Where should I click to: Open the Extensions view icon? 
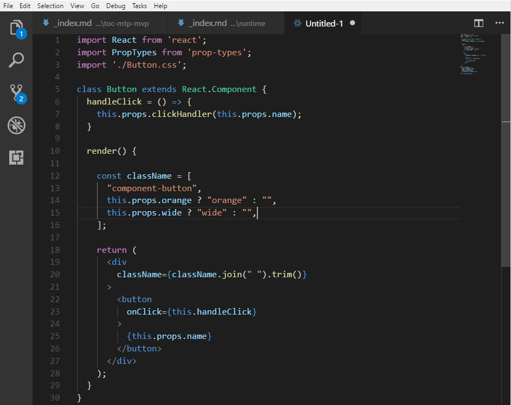(16, 158)
